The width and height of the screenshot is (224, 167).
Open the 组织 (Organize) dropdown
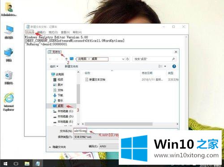54,66
